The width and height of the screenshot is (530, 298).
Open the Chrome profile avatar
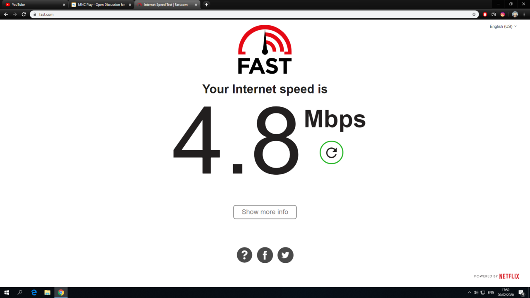coord(515,14)
